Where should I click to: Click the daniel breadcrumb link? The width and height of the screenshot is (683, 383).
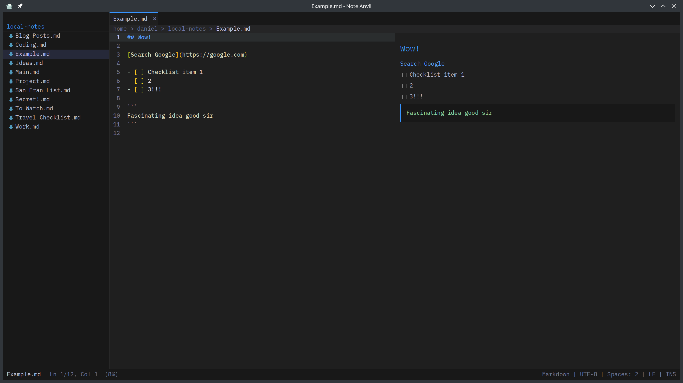pos(147,29)
